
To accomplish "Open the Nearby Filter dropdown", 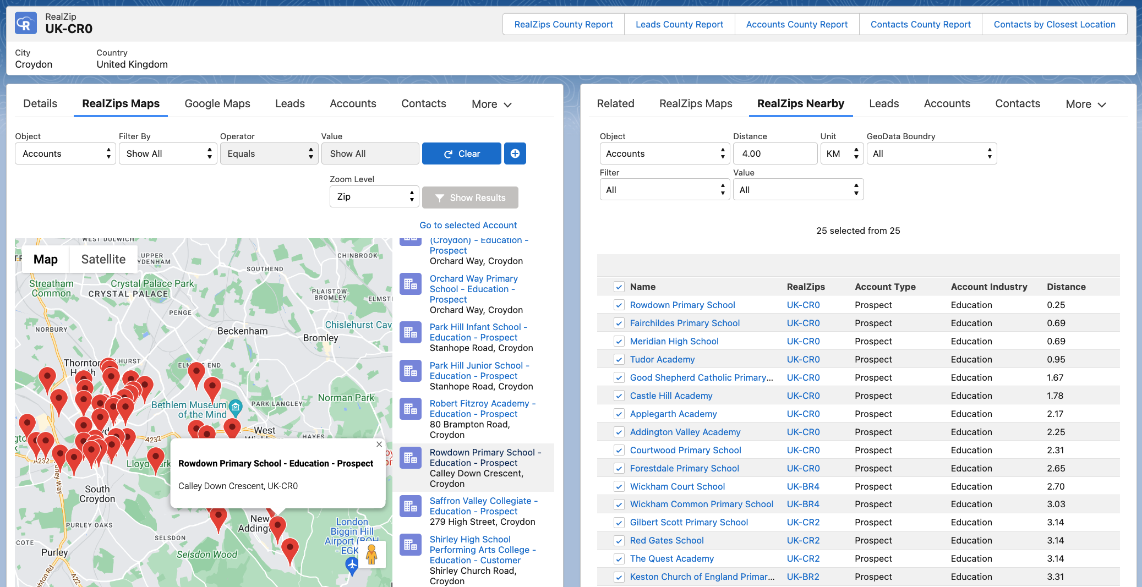I will tap(664, 190).
